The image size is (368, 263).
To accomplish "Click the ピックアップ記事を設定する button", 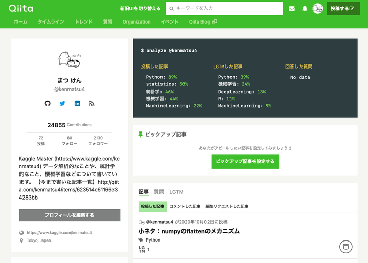I will (245, 162).
